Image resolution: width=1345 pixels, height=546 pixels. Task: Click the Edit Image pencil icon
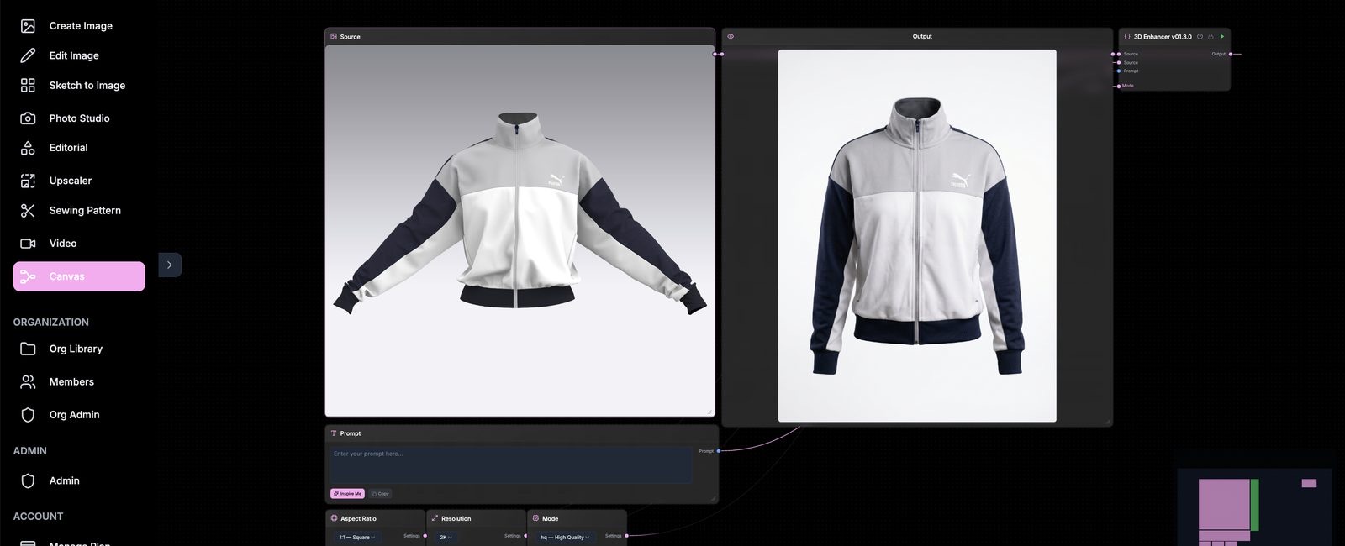(x=28, y=55)
